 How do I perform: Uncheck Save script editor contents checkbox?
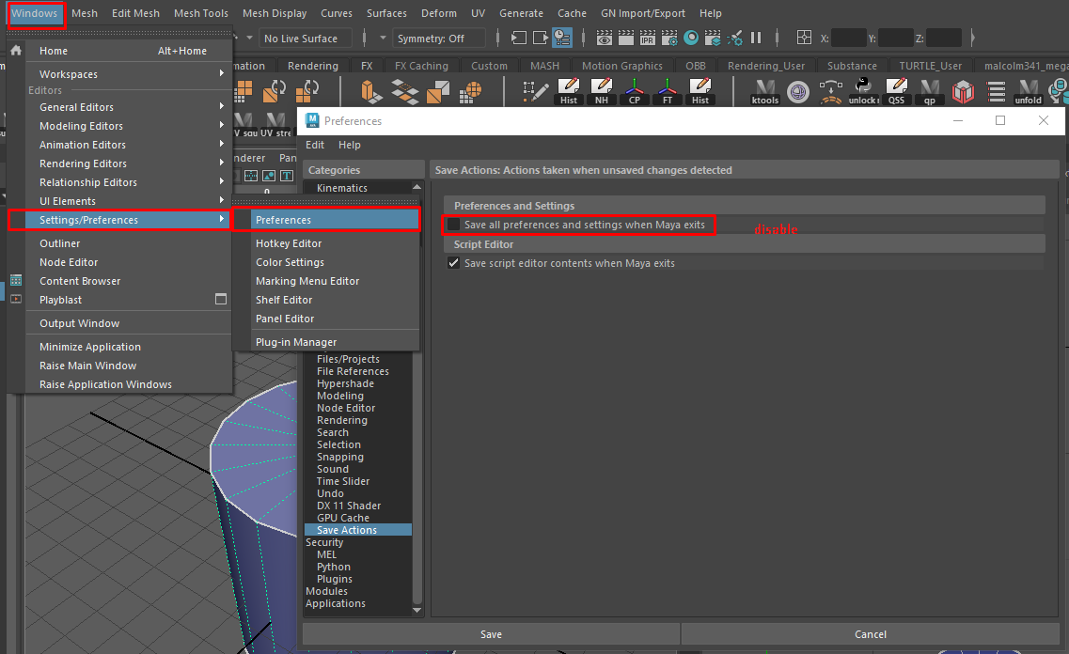pyautogui.click(x=454, y=263)
